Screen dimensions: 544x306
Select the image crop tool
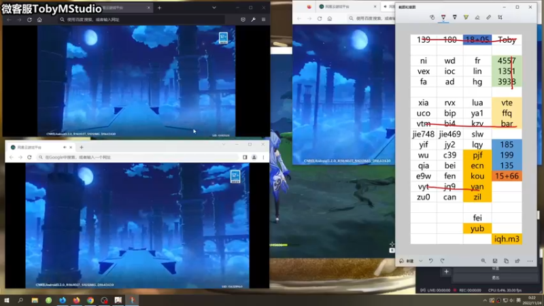point(500,18)
